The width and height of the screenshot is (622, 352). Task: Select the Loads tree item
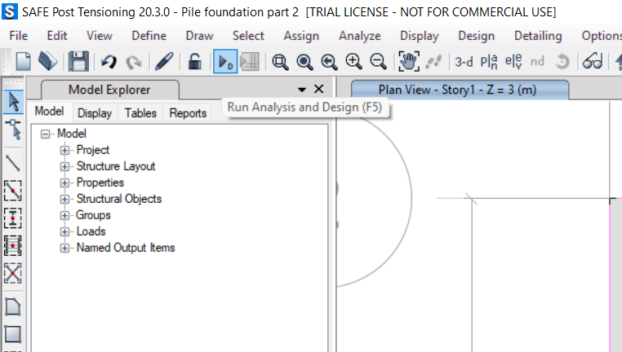91,231
